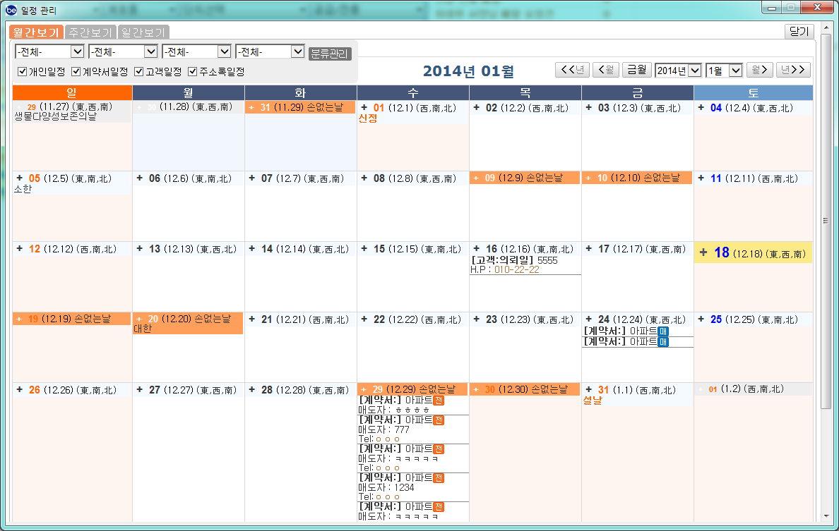Toggle the 고객일정 checkbox
839x531 pixels.
coord(139,72)
